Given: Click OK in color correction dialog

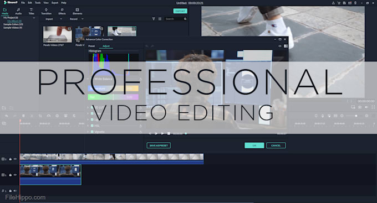Looking at the screenshot, I should [254, 145].
